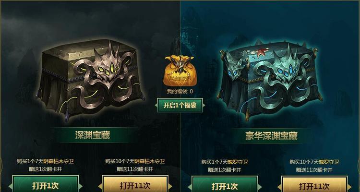Viewport: 360px width, 192px height.
Task: Click the red starfish on the deluxe chest
Action: click(x=262, y=52)
